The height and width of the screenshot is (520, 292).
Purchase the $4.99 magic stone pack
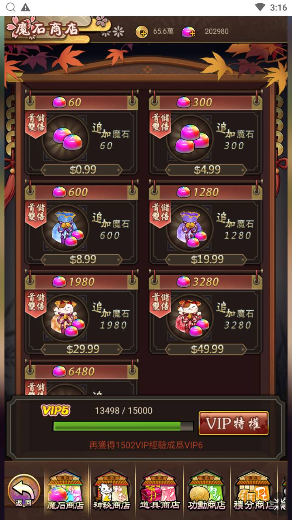click(206, 170)
